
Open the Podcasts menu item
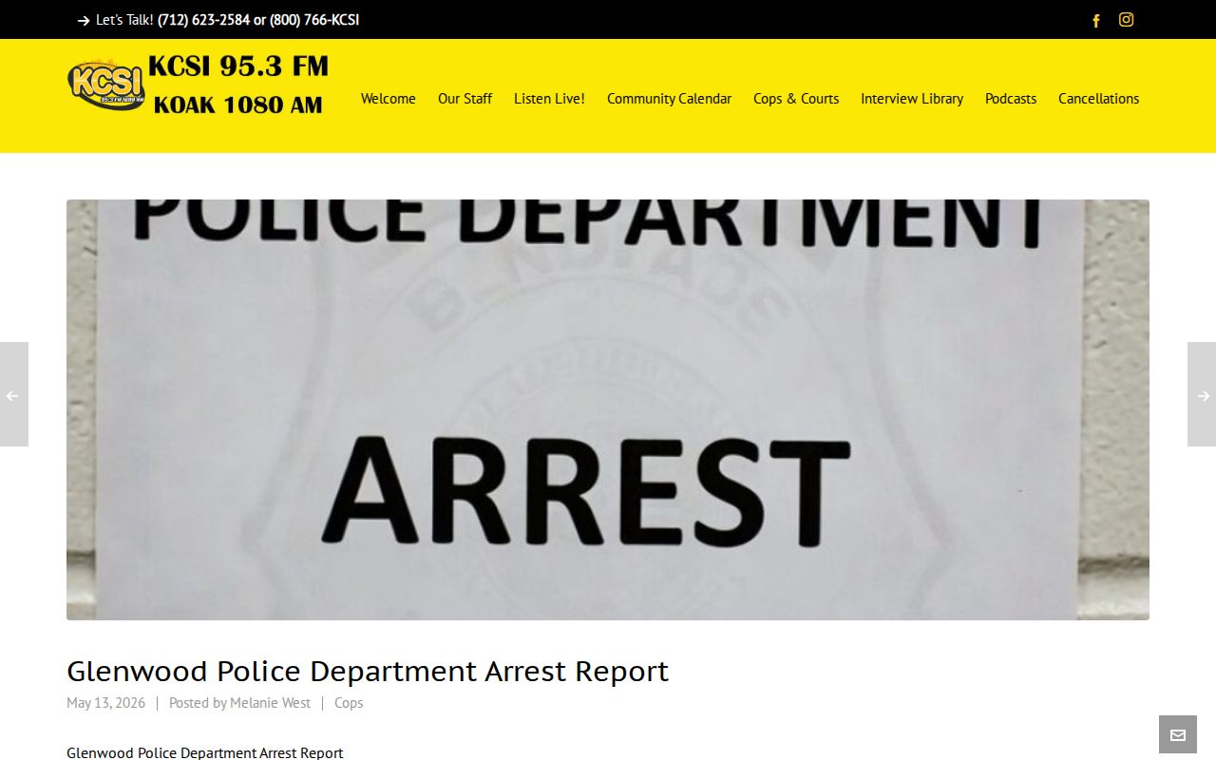[x=1011, y=99]
